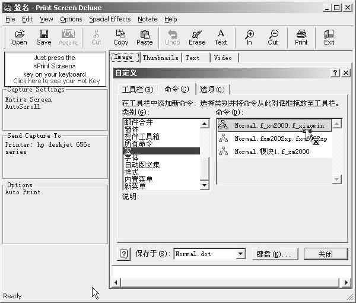This screenshot has height=303, width=356.
Task: Click the Acquire toolbar icon
Action: click(x=68, y=37)
